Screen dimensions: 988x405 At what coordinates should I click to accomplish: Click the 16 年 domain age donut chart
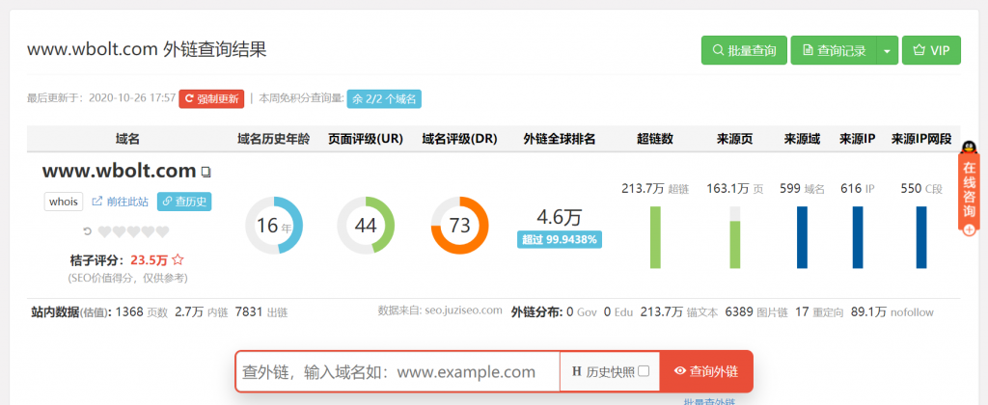point(274,225)
